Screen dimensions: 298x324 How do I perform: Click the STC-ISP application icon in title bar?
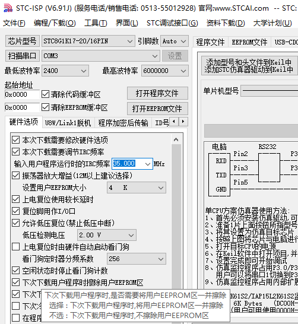[x=8, y=8]
